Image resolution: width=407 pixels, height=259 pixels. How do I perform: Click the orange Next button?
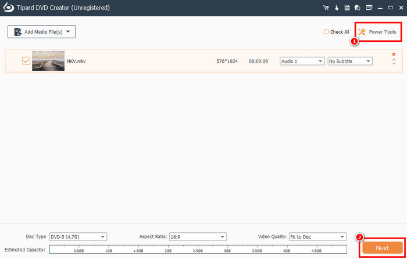tap(383, 248)
